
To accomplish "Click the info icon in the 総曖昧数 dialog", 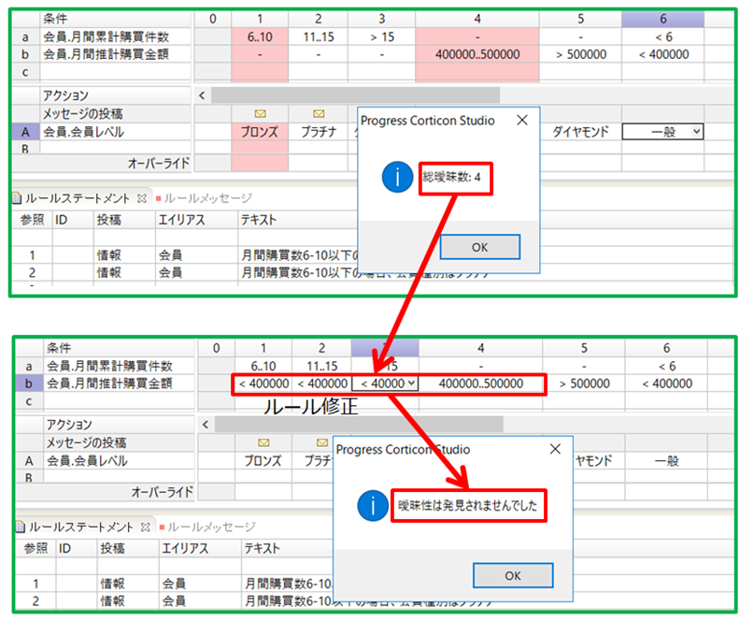I will pos(396,177).
